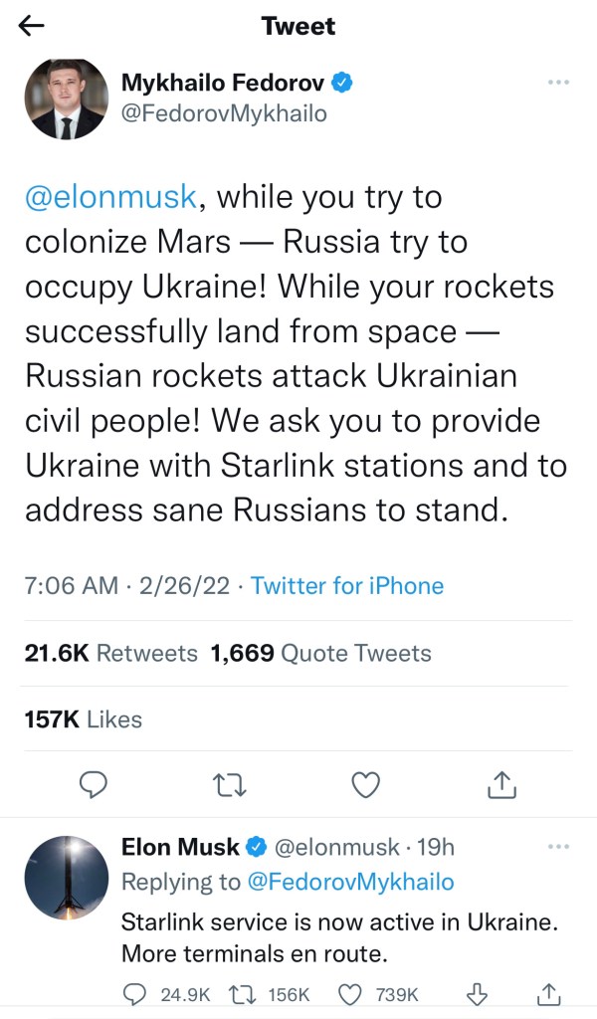
Task: Open the Twitter for iPhone link
Action: pyautogui.click(x=346, y=585)
